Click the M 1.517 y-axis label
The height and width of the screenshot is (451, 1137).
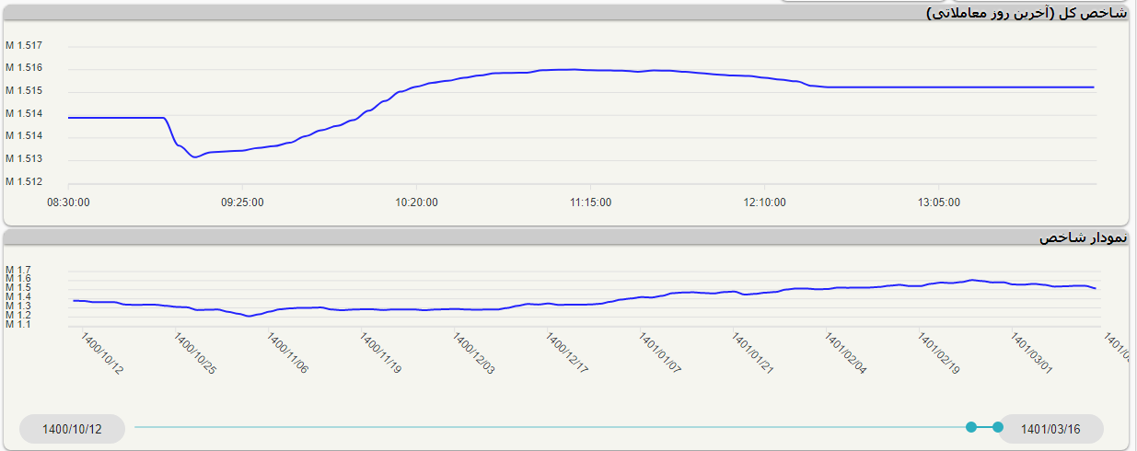point(24,45)
